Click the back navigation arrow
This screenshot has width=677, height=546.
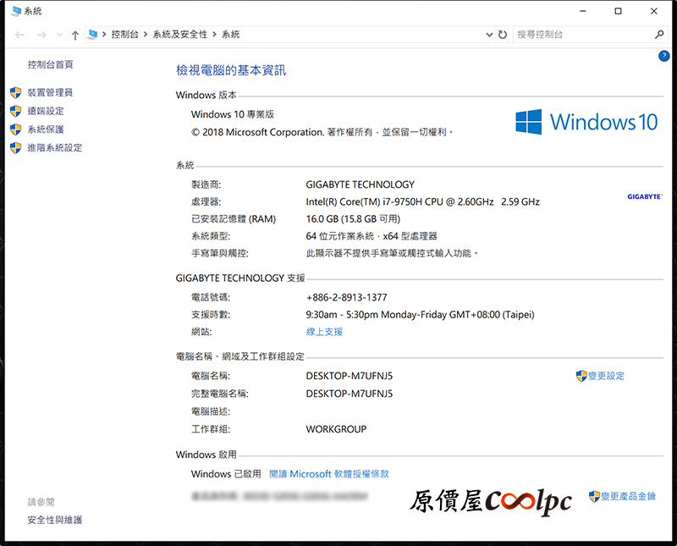(19, 35)
